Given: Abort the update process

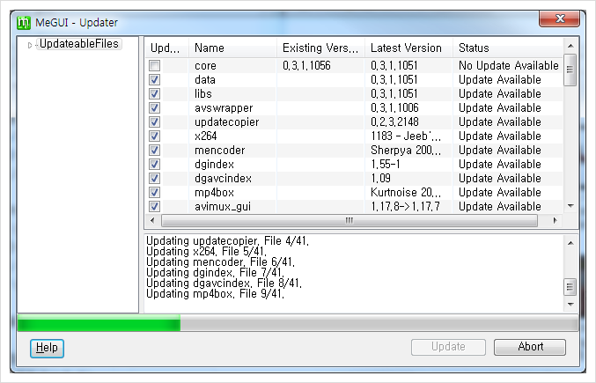Looking at the screenshot, I should point(530,347).
